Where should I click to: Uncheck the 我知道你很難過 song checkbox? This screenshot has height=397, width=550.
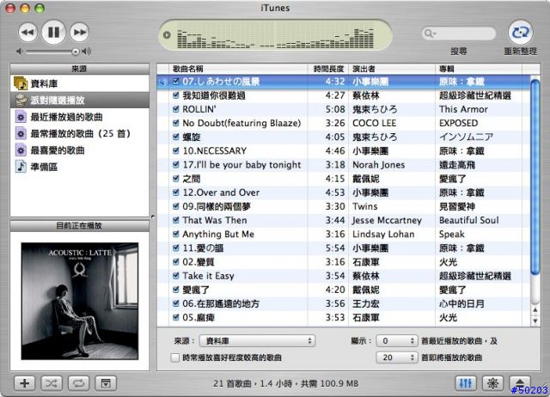(x=176, y=95)
